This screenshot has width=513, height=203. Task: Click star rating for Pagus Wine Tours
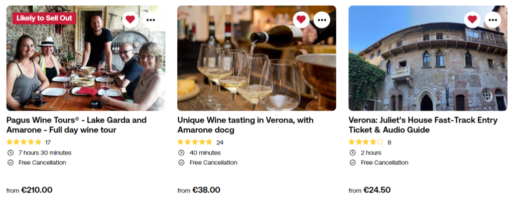[24, 142]
